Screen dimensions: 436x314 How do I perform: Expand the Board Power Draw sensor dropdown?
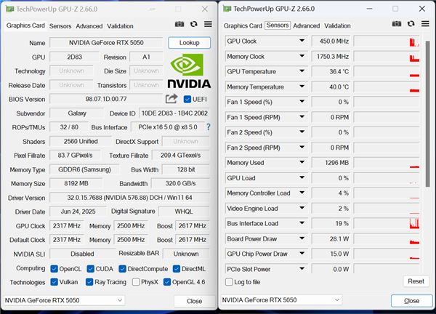[302, 239]
